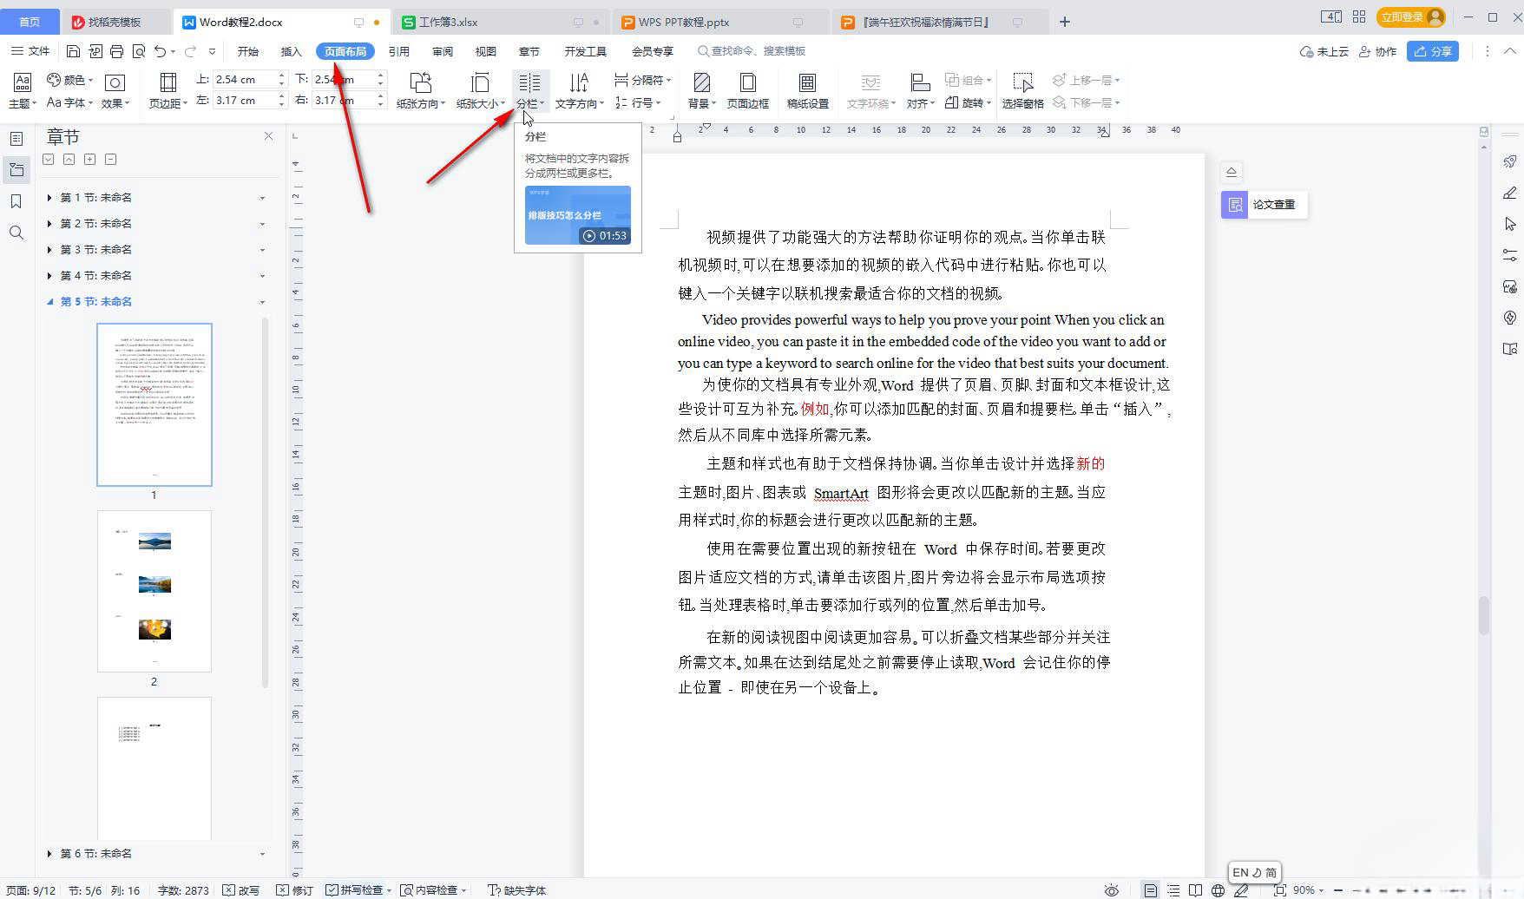Open 稿纸设置 (Manuscript paper settings)

[x=807, y=91]
